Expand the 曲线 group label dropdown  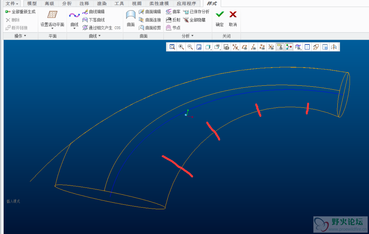[95, 36]
